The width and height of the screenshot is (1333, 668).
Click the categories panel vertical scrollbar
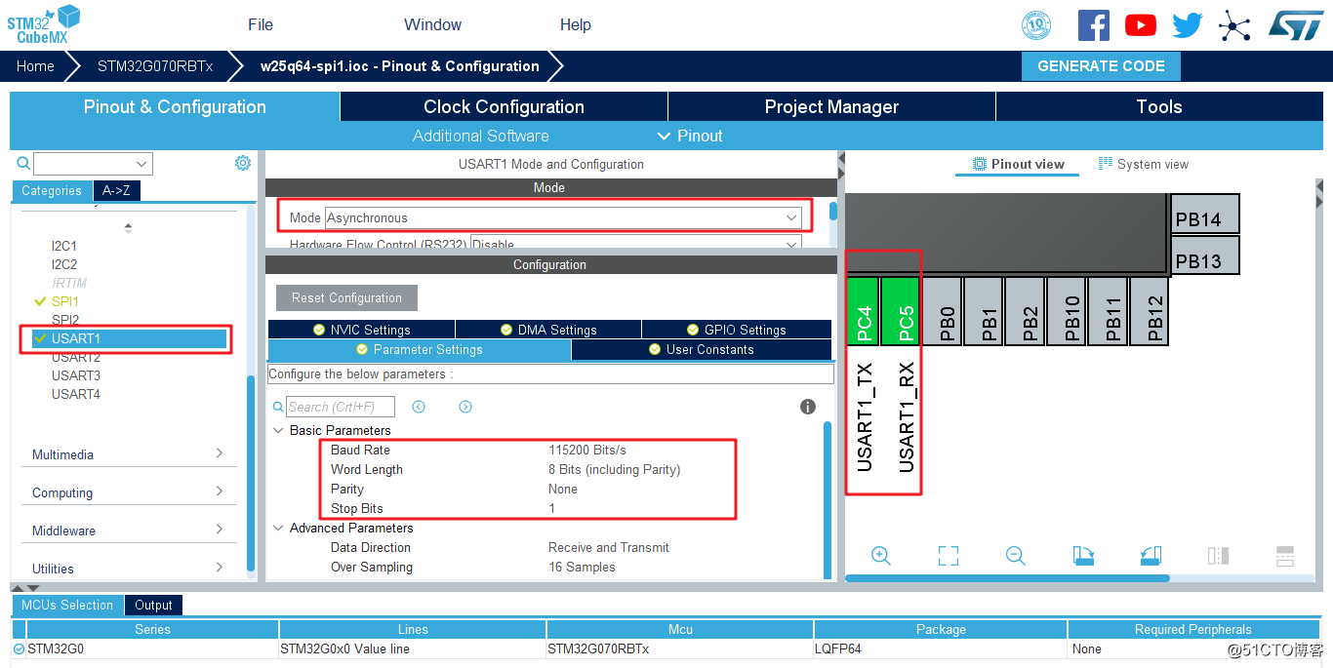tap(251, 473)
